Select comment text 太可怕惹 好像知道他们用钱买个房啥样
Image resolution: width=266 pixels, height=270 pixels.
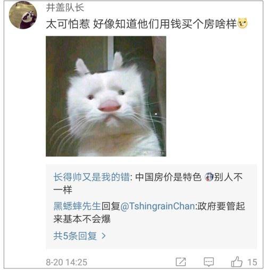point(142,23)
